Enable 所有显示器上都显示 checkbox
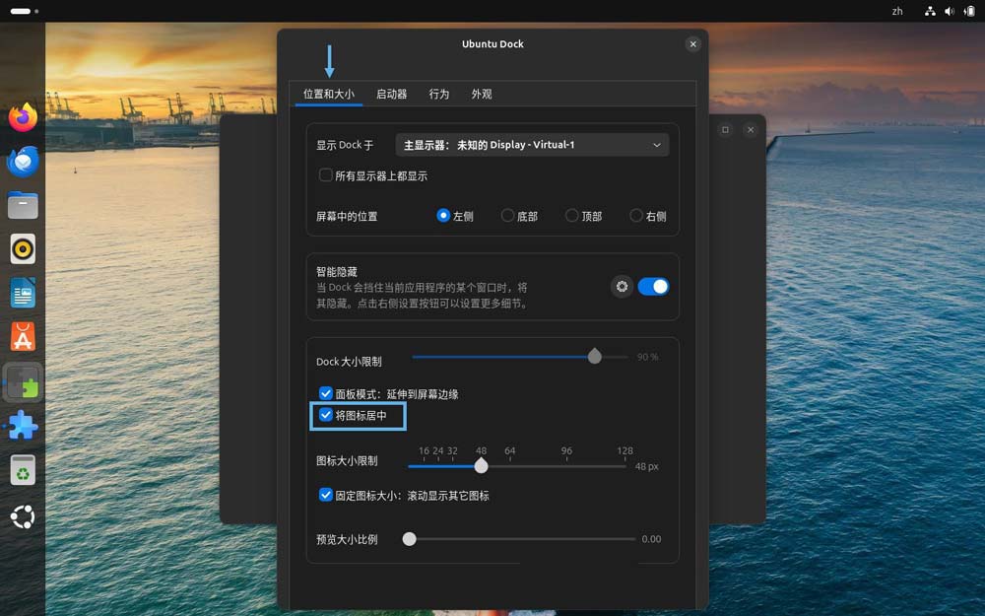 326,175
